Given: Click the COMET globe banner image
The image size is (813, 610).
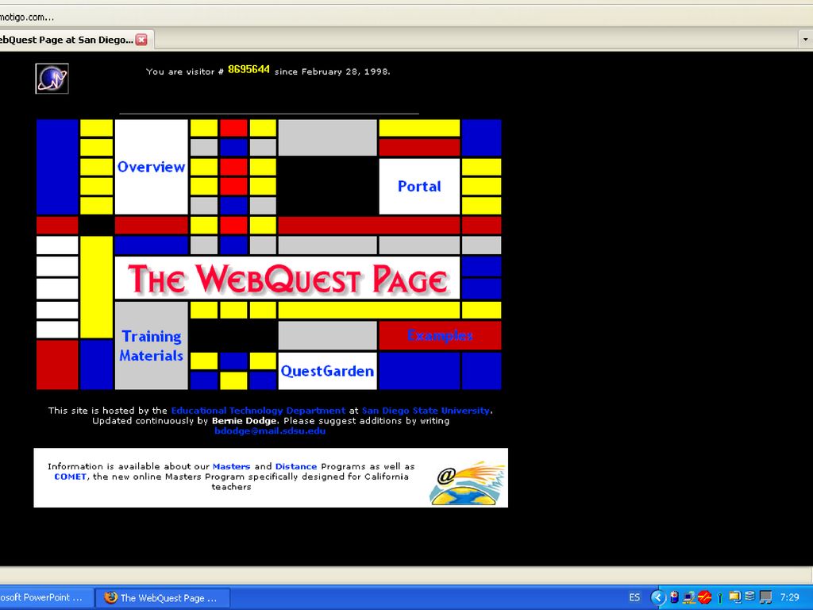Looking at the screenshot, I should tap(467, 482).
